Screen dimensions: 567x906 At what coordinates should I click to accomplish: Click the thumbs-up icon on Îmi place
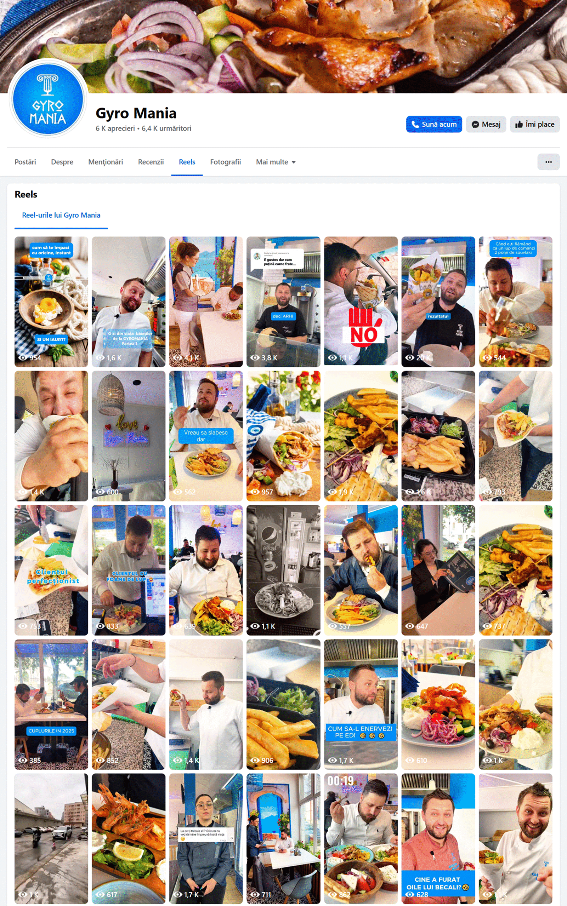[519, 124]
